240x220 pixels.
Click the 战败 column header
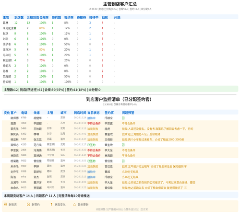tap(105, 17)
